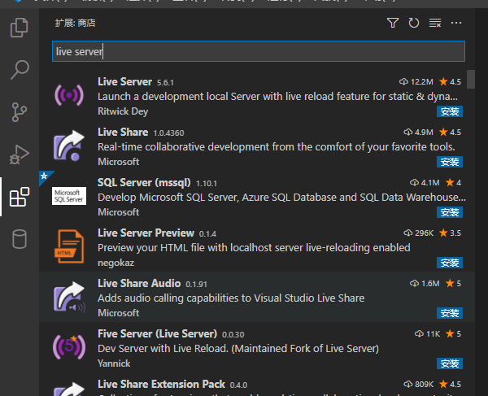Install the Live Server extension by Ritwick Dey

[x=450, y=111]
